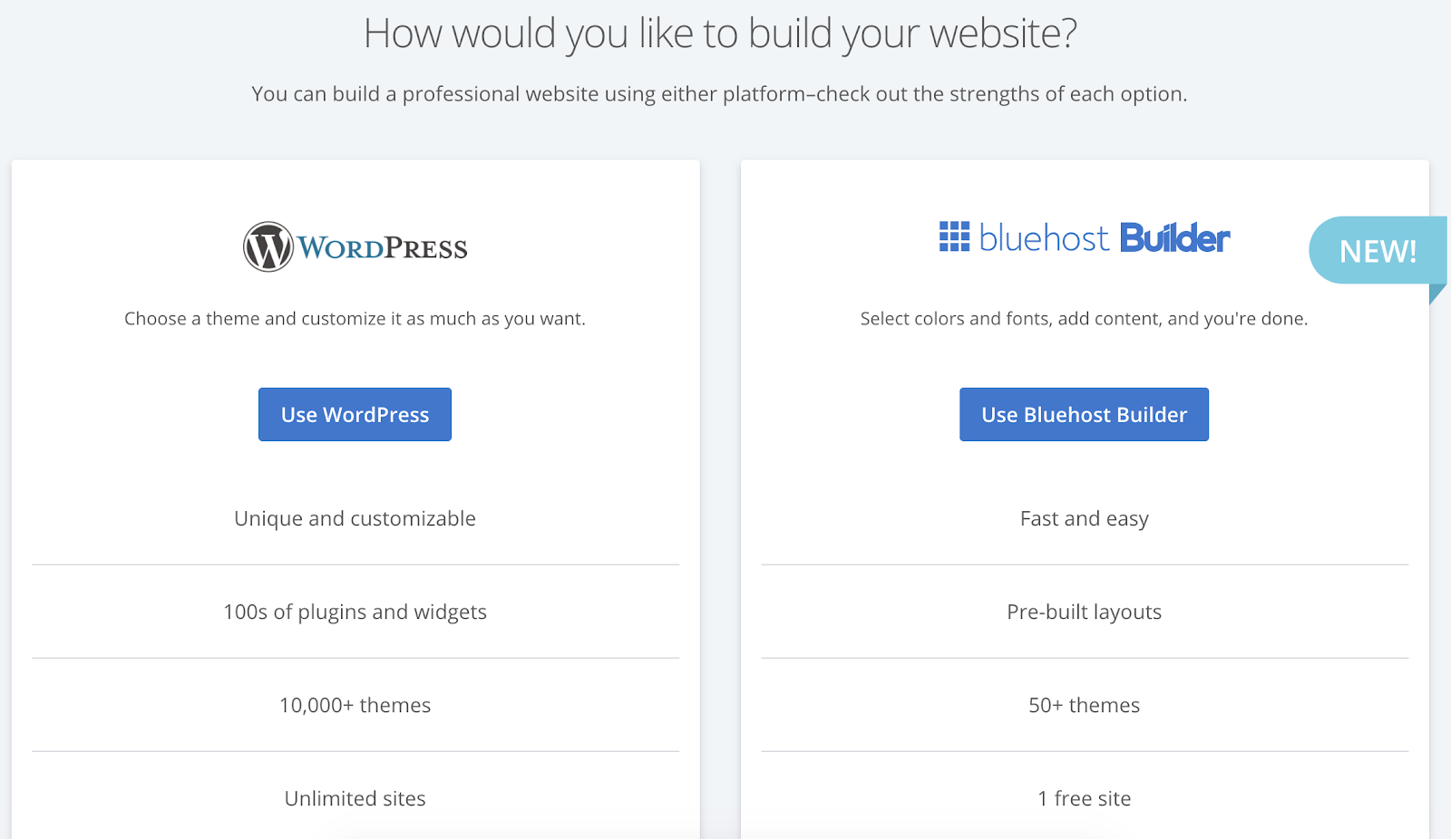
Task: Click the subtitle about professional website platforms
Action: pyautogui.click(x=719, y=94)
